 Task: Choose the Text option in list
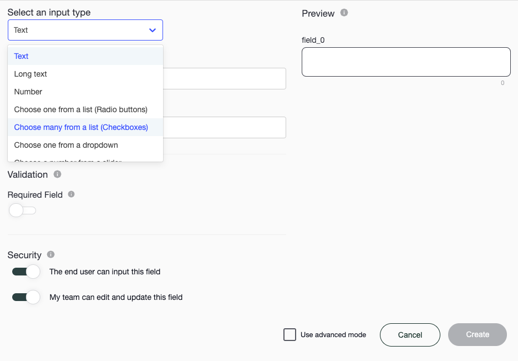point(85,56)
